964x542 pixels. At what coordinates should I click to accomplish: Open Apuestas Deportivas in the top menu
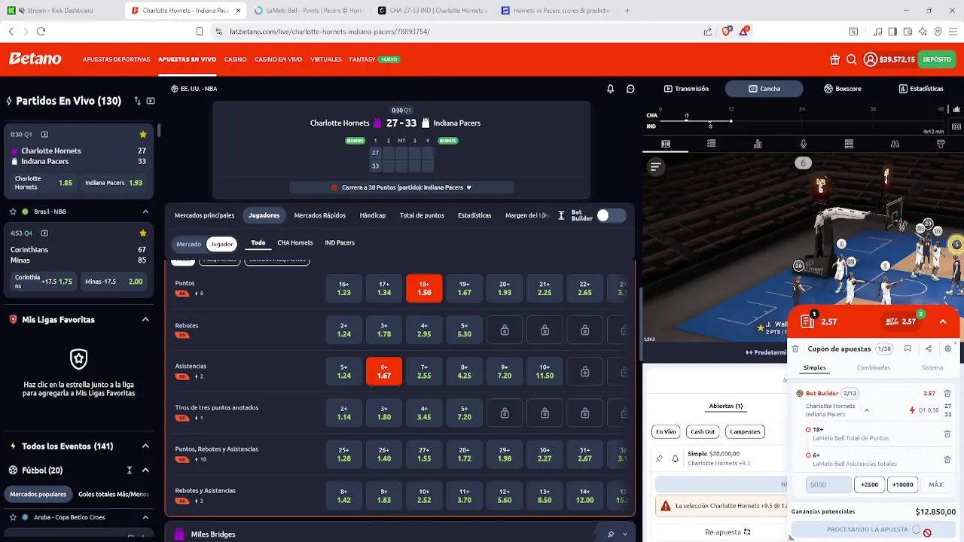pos(117,59)
